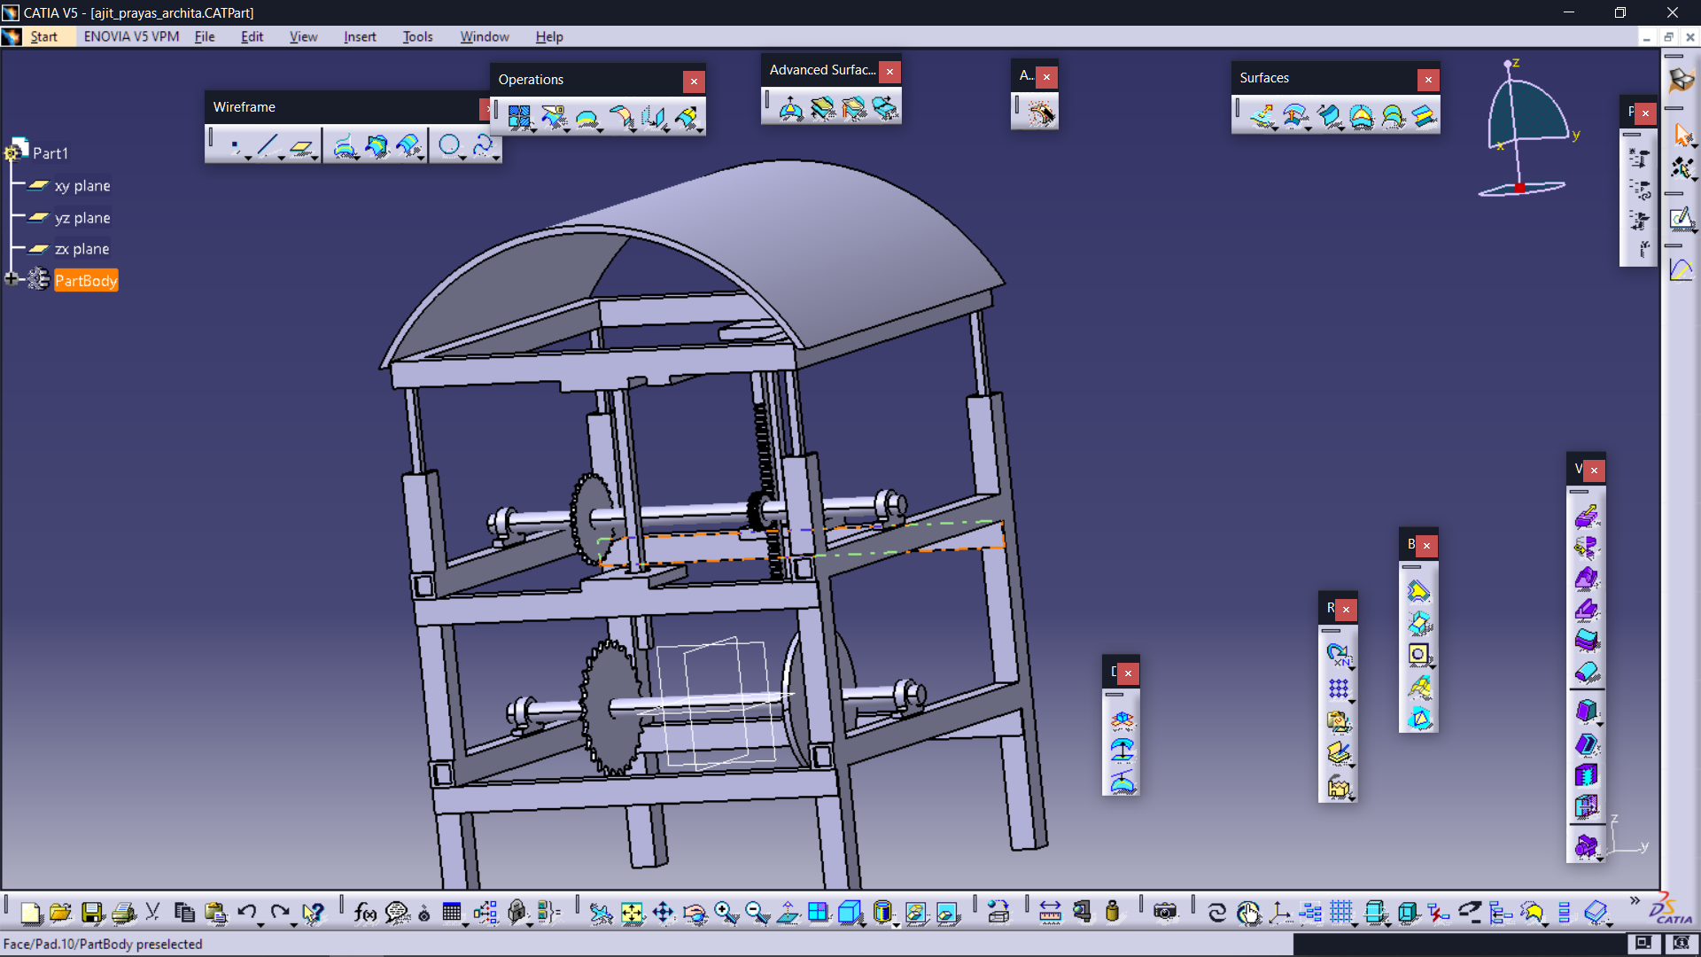The height and width of the screenshot is (957, 1701).
Task: Click the Undo arrow icon
Action: (246, 912)
